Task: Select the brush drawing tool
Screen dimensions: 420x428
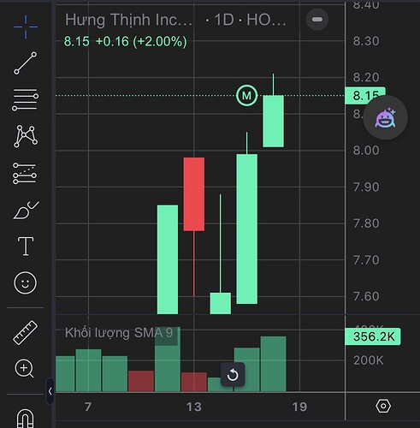Action: pos(26,210)
